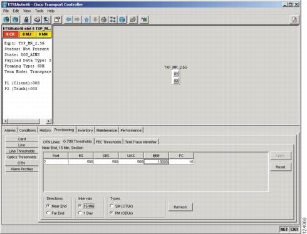The width and height of the screenshot is (307, 234).
Task: Open the Tools menu
Action: 39,11
